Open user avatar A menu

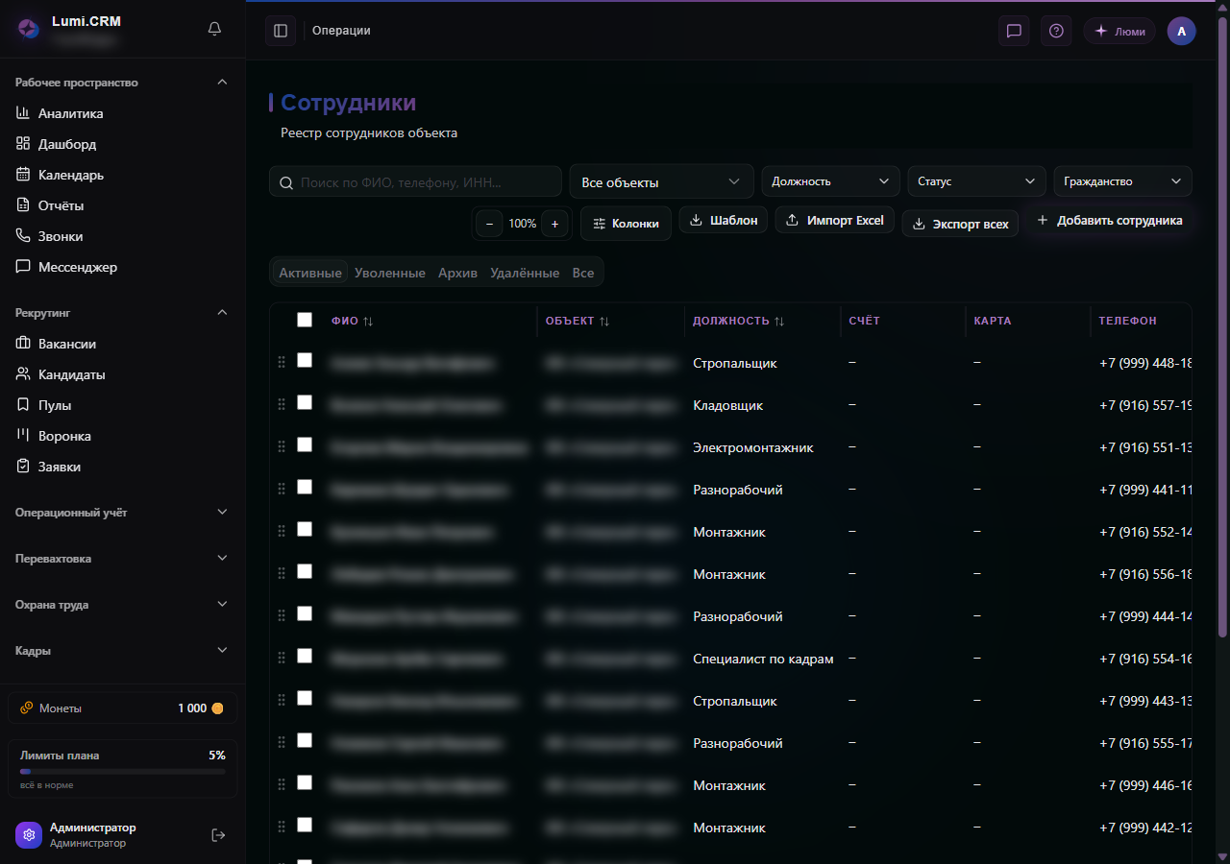click(x=1182, y=31)
